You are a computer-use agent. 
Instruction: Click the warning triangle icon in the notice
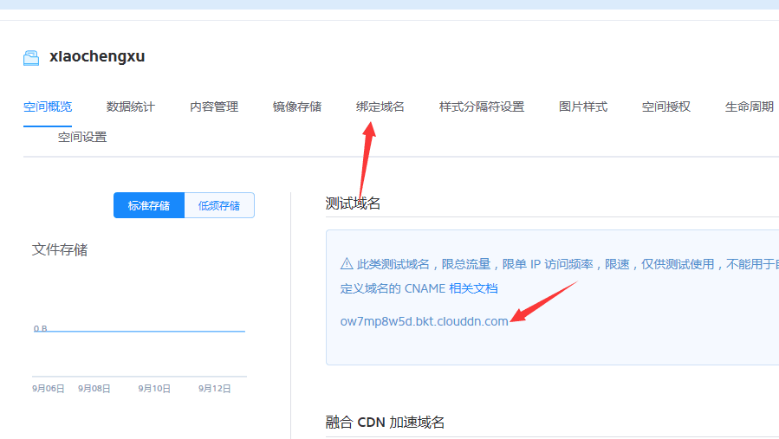(347, 264)
